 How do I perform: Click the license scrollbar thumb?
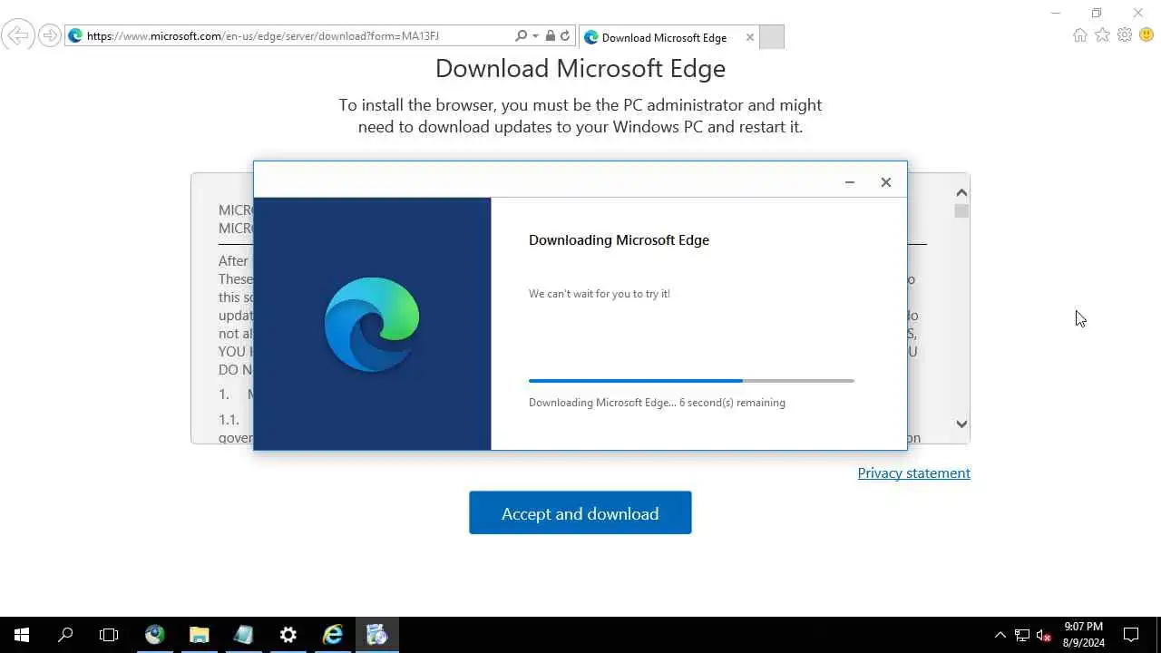click(961, 211)
